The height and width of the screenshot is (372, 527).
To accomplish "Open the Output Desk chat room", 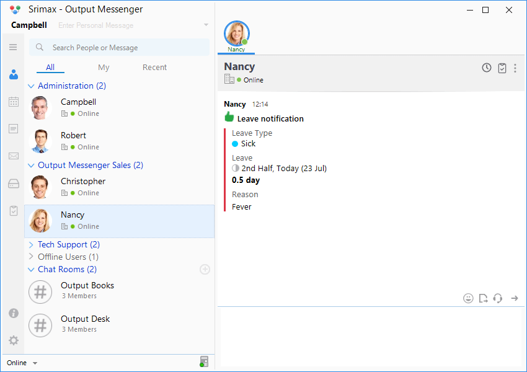I will pyautogui.click(x=119, y=325).
